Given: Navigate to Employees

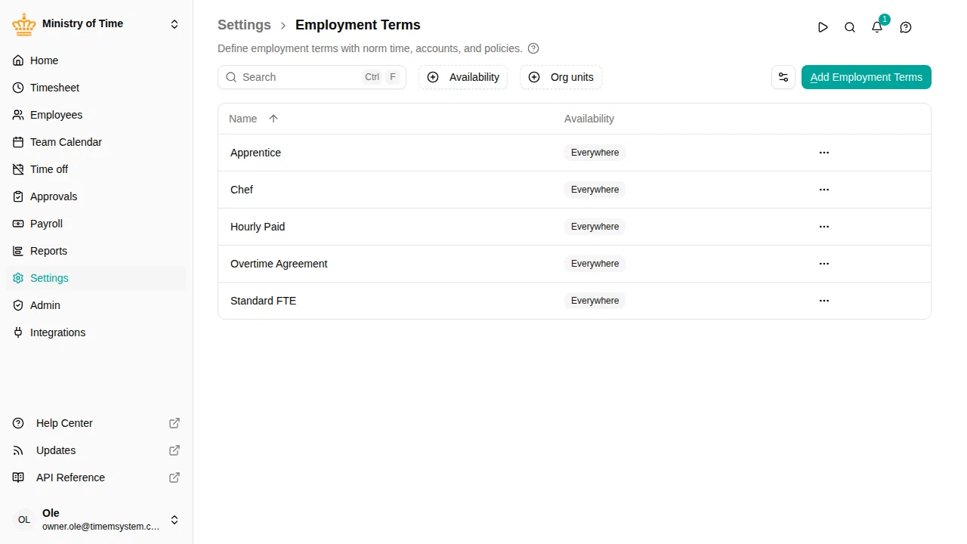Looking at the screenshot, I should 96,115.
